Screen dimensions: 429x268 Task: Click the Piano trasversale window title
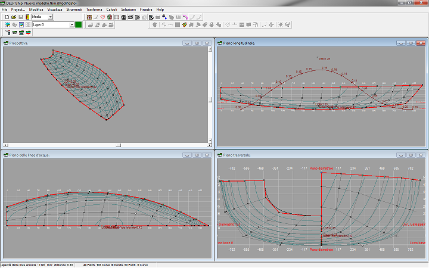[x=237, y=155]
